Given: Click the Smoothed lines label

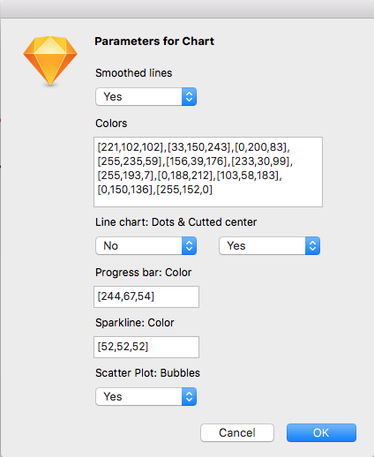Looking at the screenshot, I should click(134, 73).
